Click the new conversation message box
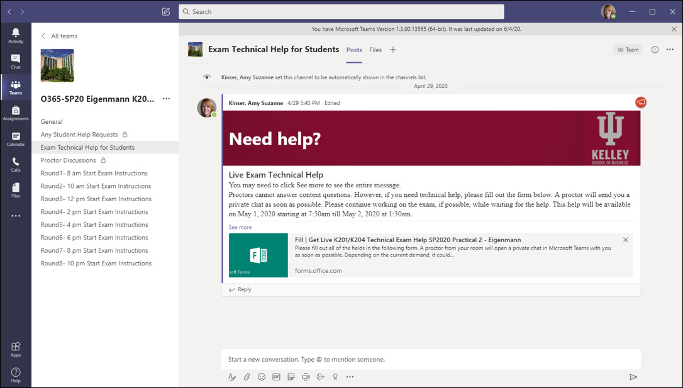 click(x=431, y=360)
